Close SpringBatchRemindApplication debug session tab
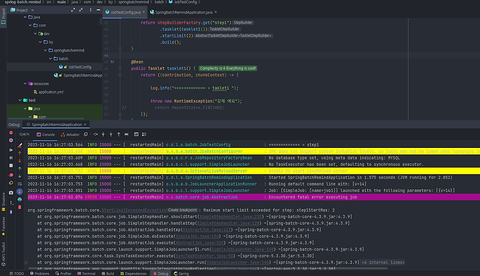480x276 pixels. click(x=85, y=125)
